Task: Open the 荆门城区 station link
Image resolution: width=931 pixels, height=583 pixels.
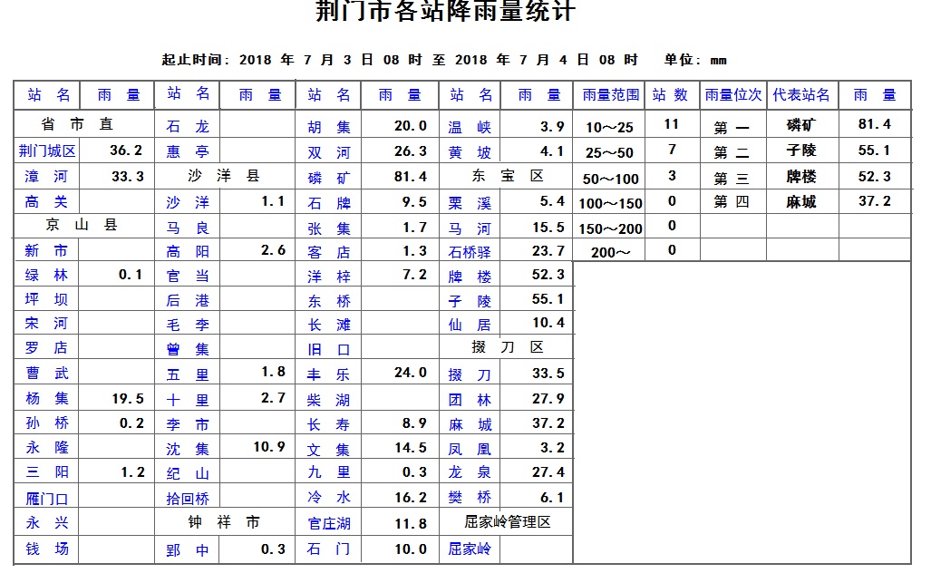Action: coord(47,151)
